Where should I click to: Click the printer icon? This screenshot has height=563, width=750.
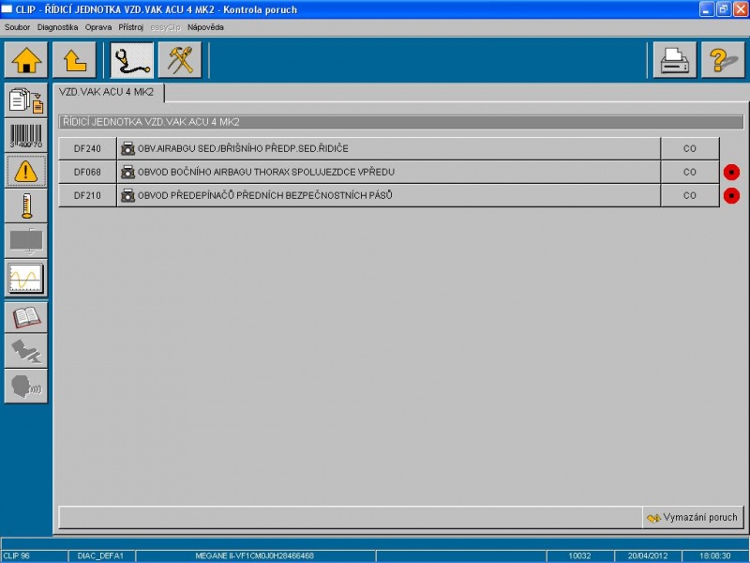coord(675,60)
